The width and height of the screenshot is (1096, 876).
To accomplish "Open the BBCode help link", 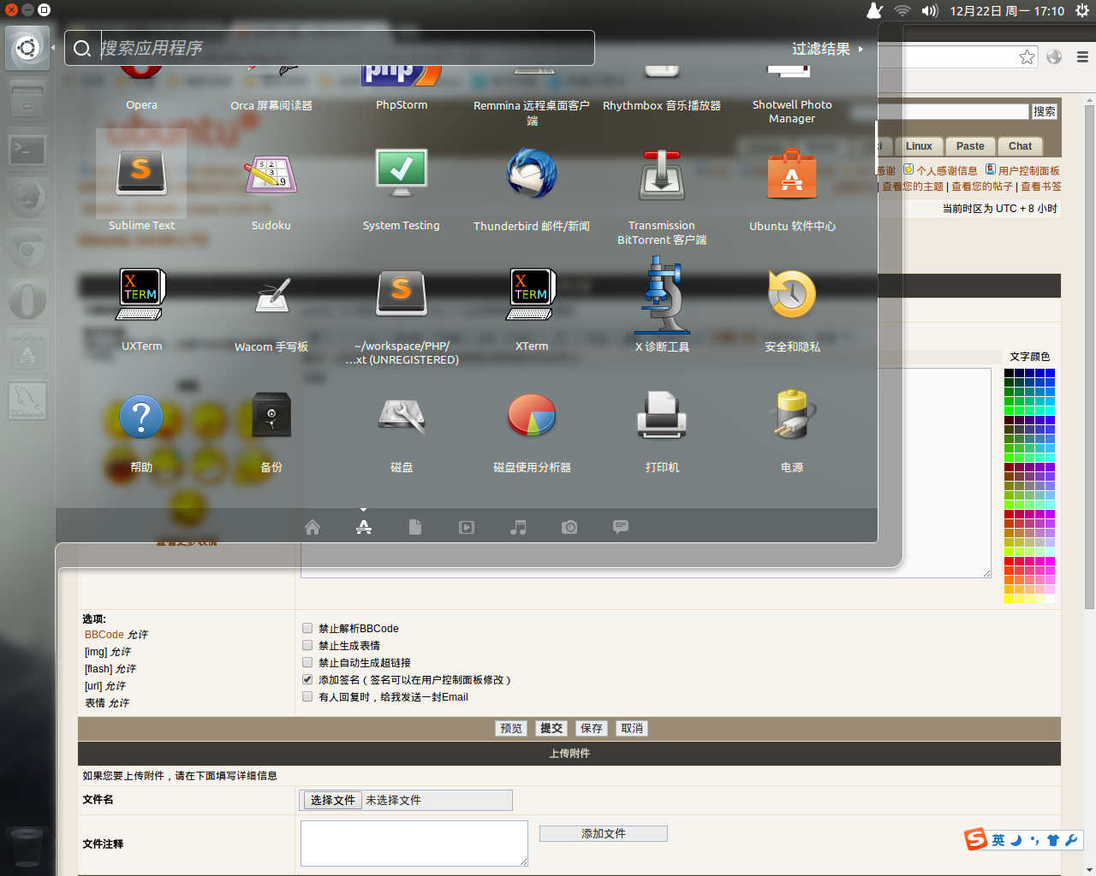I will click(104, 635).
